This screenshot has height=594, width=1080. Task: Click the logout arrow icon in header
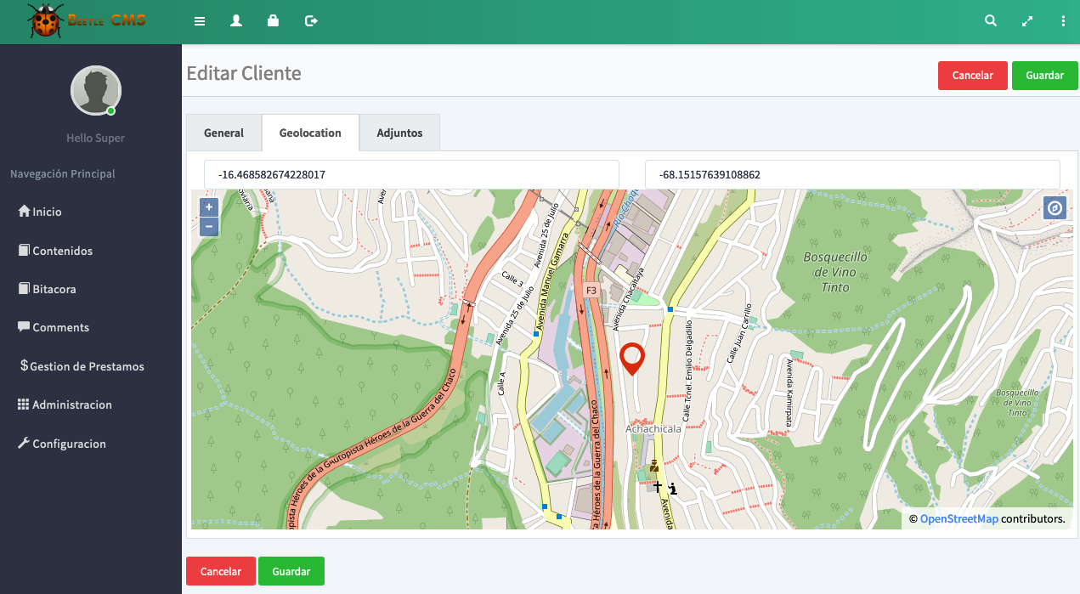(x=311, y=21)
